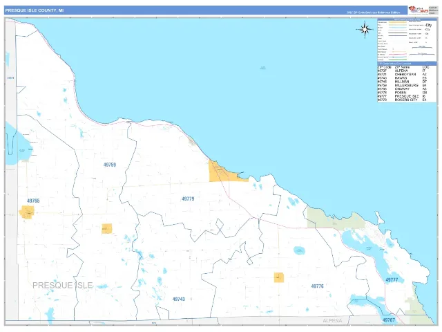Click the 'PRESQUE ISLE COUNTY, MI' title
This screenshot has height=332, width=442.
point(35,10)
